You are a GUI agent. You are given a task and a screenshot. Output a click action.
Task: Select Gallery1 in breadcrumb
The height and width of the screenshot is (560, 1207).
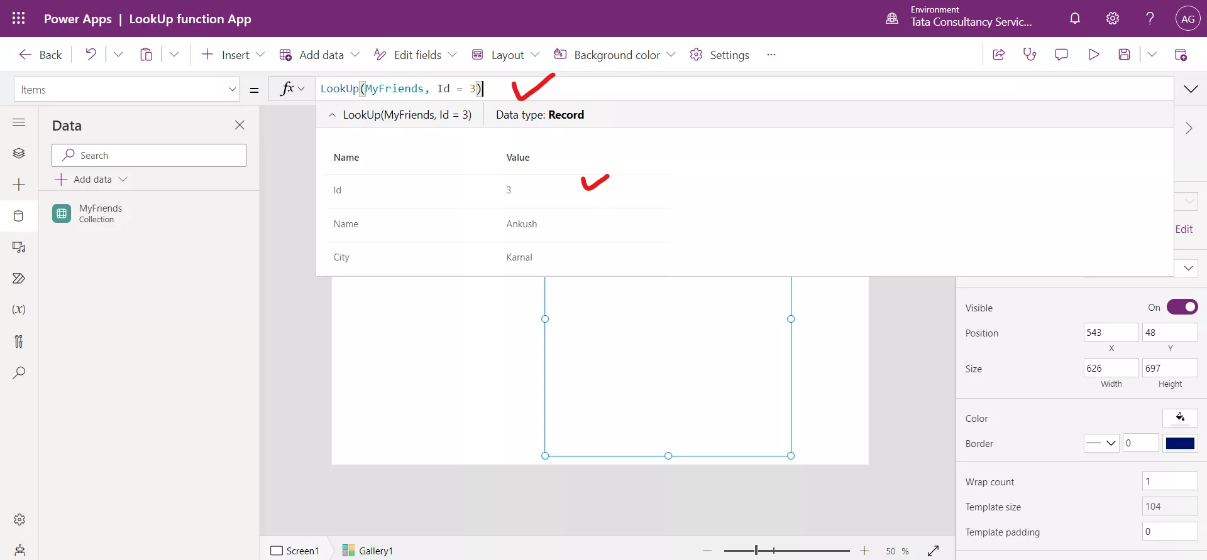(368, 551)
